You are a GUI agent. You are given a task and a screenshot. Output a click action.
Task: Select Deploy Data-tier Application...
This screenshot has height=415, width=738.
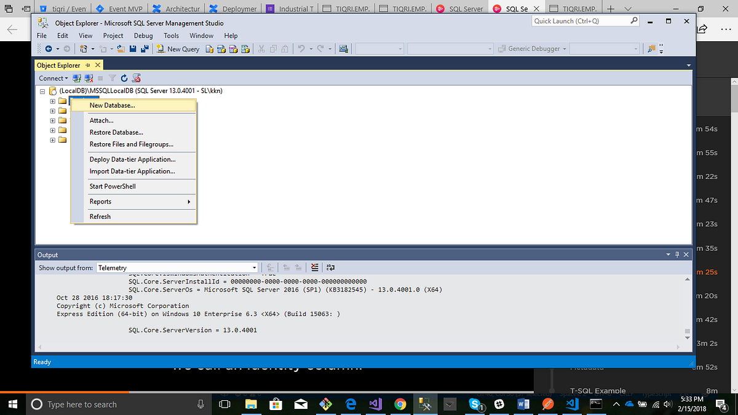pyautogui.click(x=133, y=159)
